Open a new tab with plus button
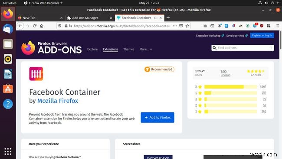 [x=168, y=18]
